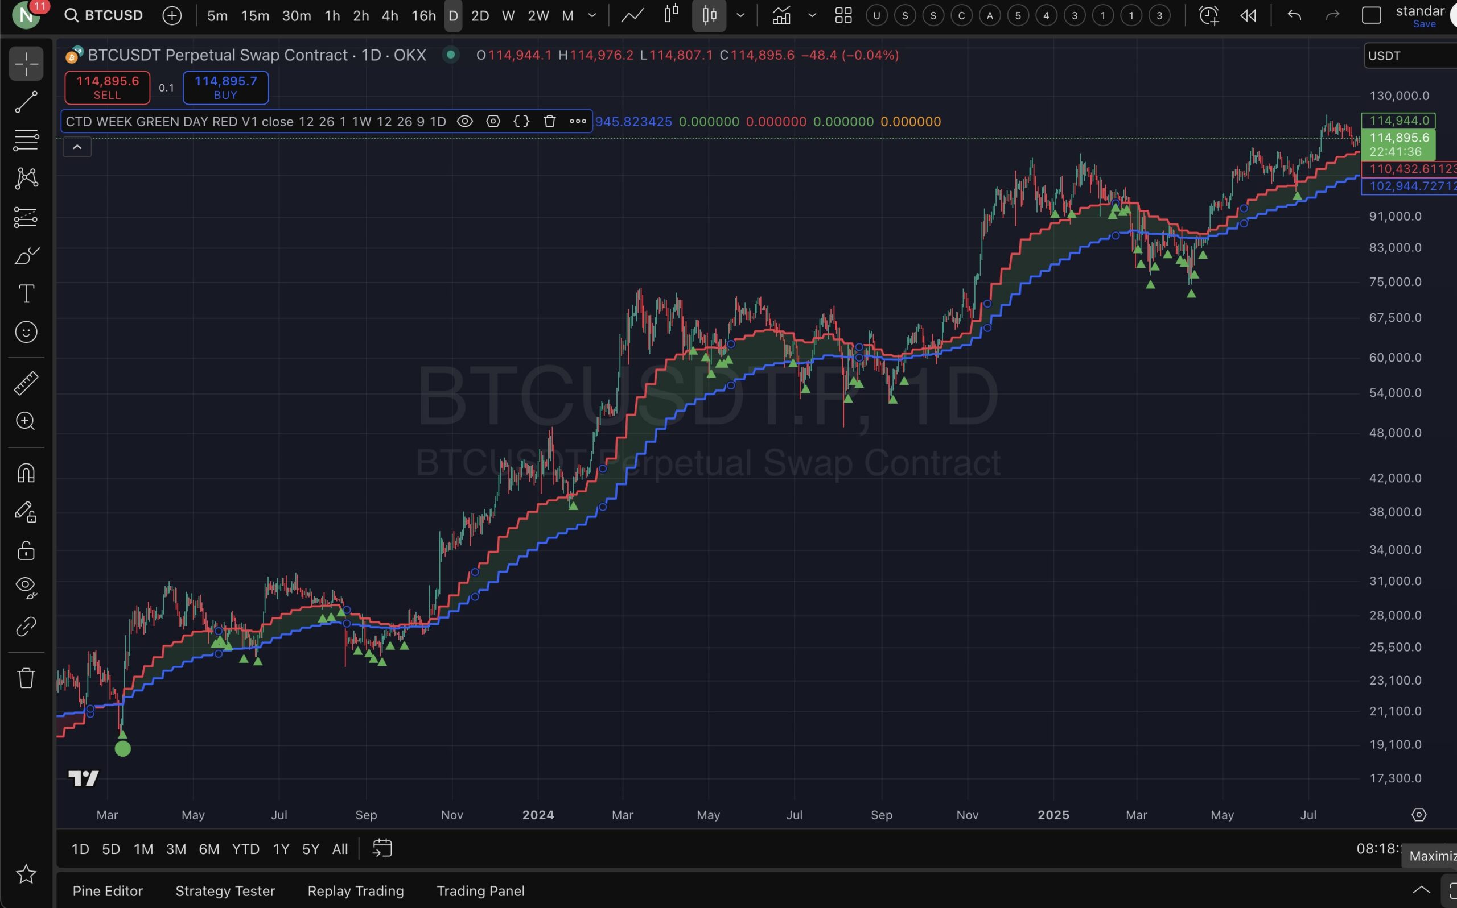Hide the CTD WEEK GREEN DAY RED indicator
This screenshot has height=908, width=1457.
[464, 121]
